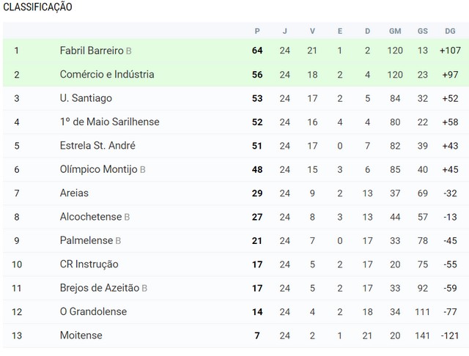
Task: Select U. Santiago in the standings
Action: [86, 98]
